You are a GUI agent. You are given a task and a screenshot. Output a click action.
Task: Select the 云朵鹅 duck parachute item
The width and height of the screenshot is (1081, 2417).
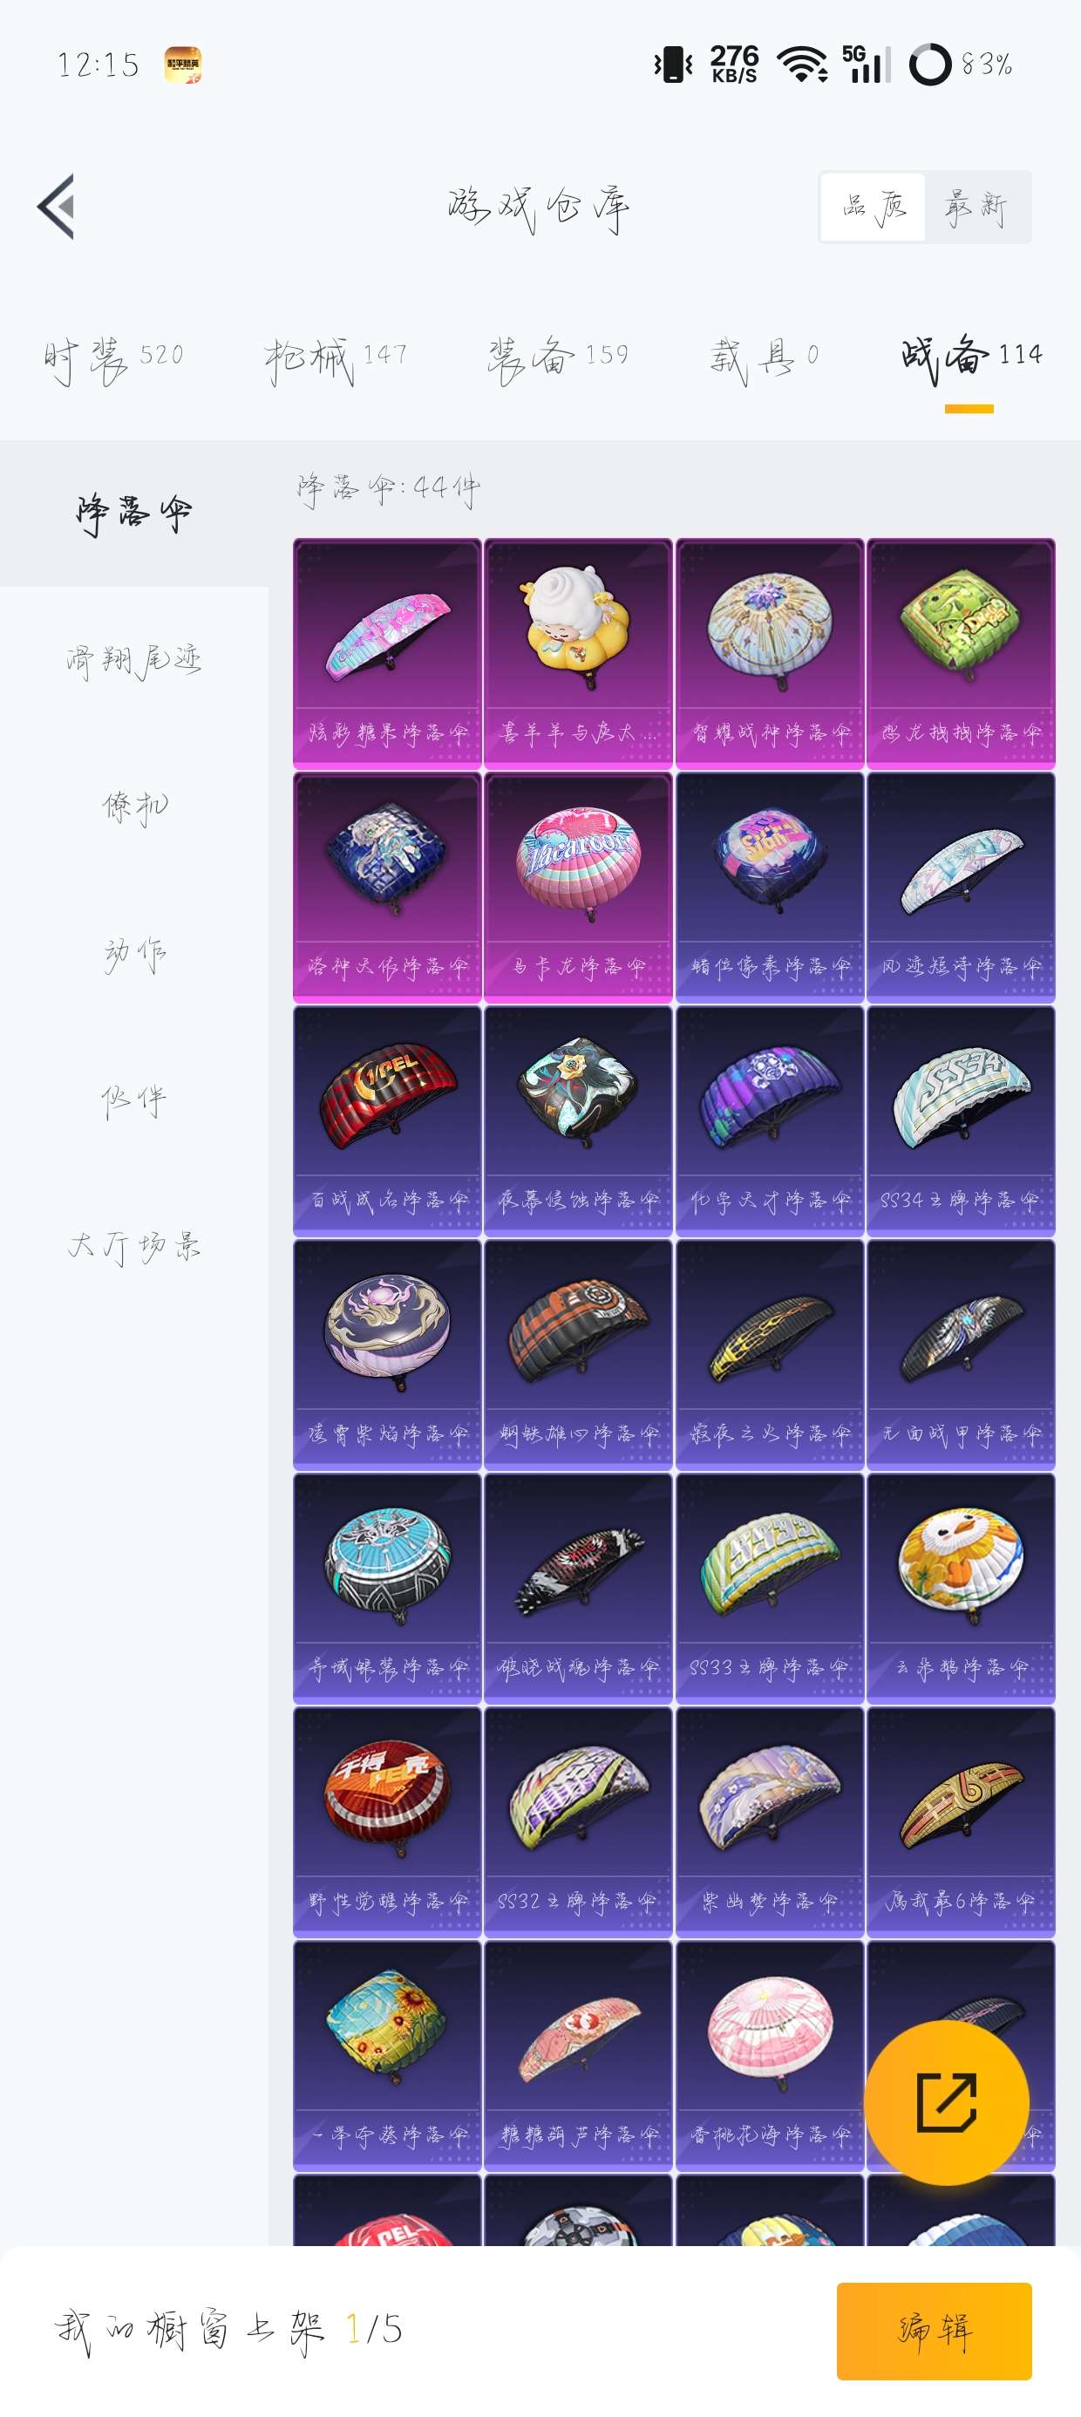[x=961, y=1588]
